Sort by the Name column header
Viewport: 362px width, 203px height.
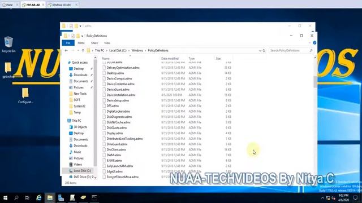(131, 59)
